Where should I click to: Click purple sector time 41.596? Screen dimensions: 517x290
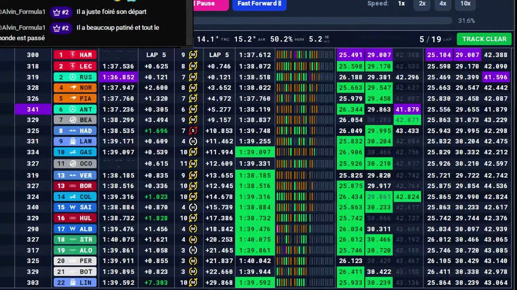pyautogui.click(x=496, y=77)
